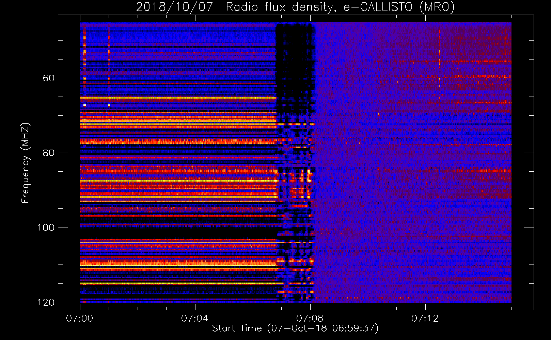
Task: Click the 07:12 time tick label
Action: pos(425,319)
